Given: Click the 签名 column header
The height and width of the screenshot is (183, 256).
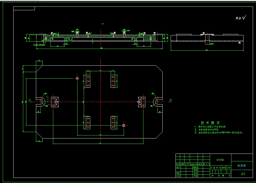Looking at the screenshot, I should [x=200, y=164].
